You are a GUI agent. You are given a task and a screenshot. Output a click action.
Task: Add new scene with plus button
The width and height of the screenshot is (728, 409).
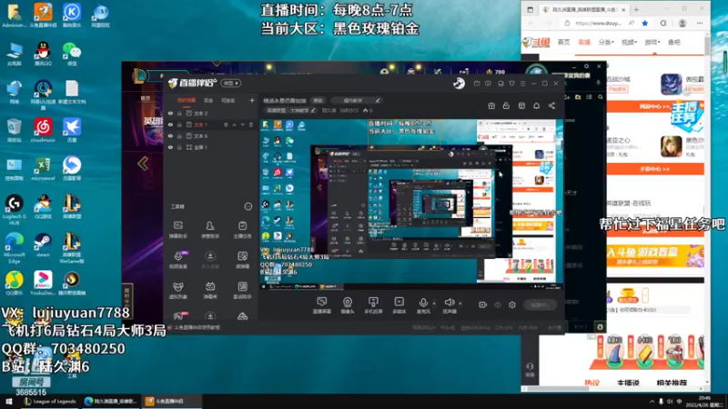click(x=252, y=100)
